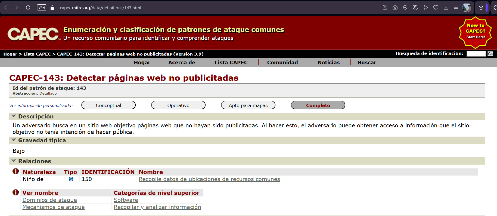Select the Completo view button
Image resolution: width=497 pixels, height=216 pixels.
(x=318, y=105)
